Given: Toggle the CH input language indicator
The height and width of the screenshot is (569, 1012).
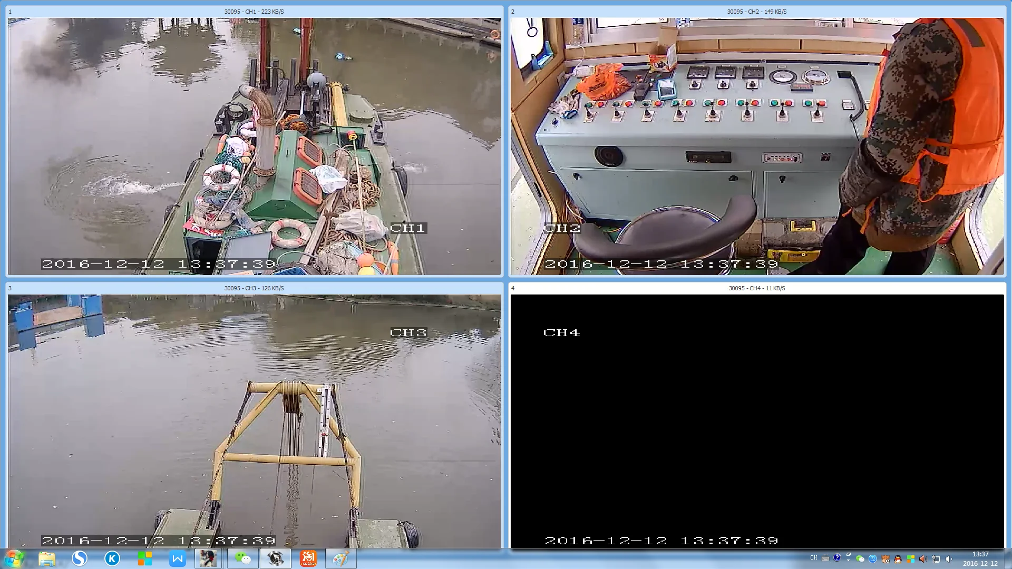Looking at the screenshot, I should (x=813, y=558).
